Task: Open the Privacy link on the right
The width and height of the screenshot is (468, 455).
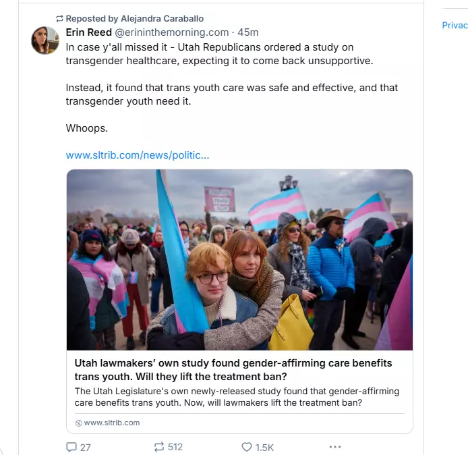Action: pos(455,25)
